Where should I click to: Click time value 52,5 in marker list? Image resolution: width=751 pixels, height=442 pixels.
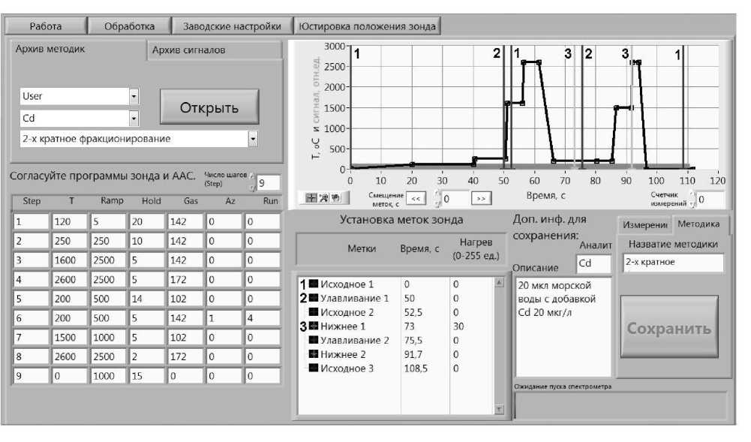click(x=413, y=312)
